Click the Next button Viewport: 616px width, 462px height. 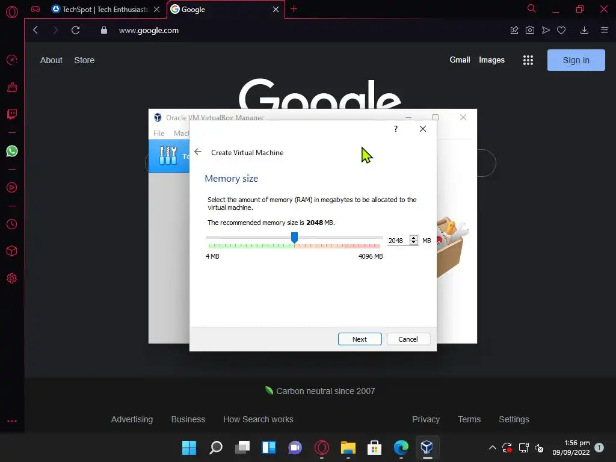[x=360, y=339]
